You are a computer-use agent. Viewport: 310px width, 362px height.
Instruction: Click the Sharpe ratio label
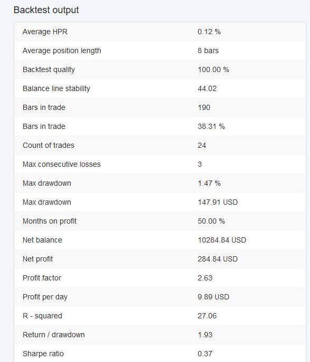tap(43, 354)
